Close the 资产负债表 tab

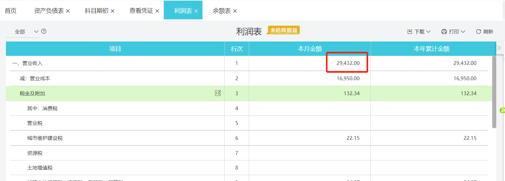pyautogui.click(x=68, y=11)
